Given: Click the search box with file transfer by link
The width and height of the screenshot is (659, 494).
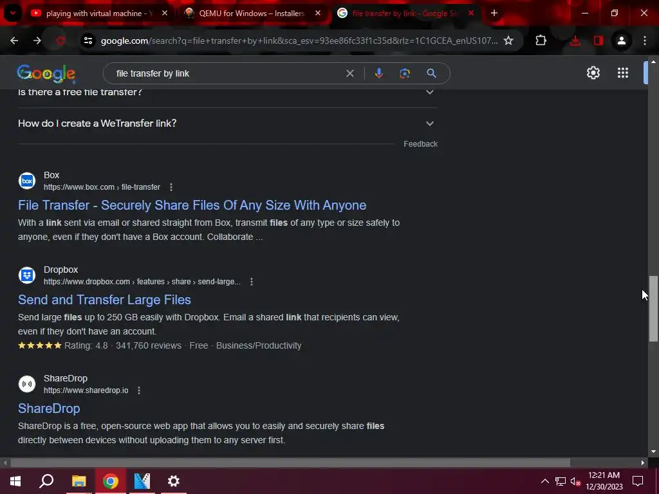Looking at the screenshot, I should pyautogui.click(x=227, y=73).
